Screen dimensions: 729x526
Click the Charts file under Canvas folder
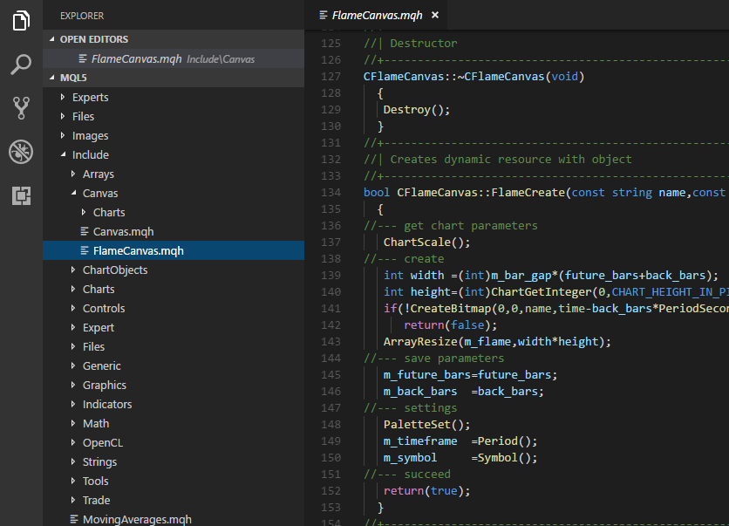(109, 212)
